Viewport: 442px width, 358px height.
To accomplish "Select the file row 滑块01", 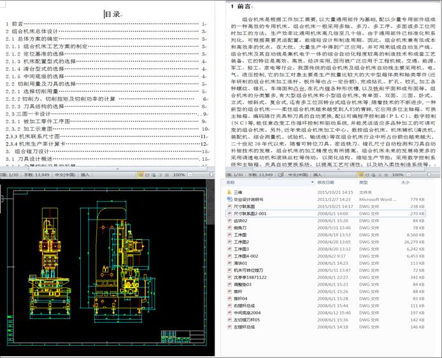I will pos(326,263).
